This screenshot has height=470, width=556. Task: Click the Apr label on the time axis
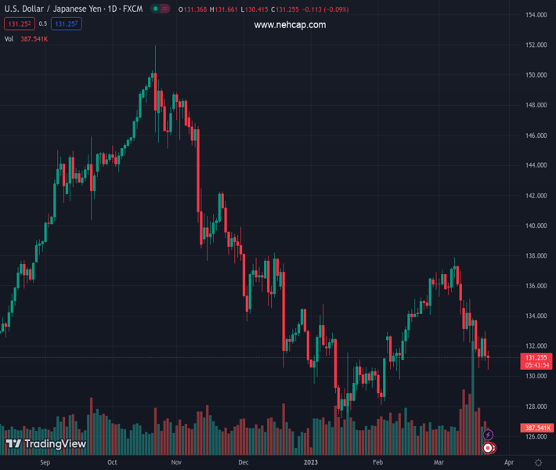click(x=509, y=463)
